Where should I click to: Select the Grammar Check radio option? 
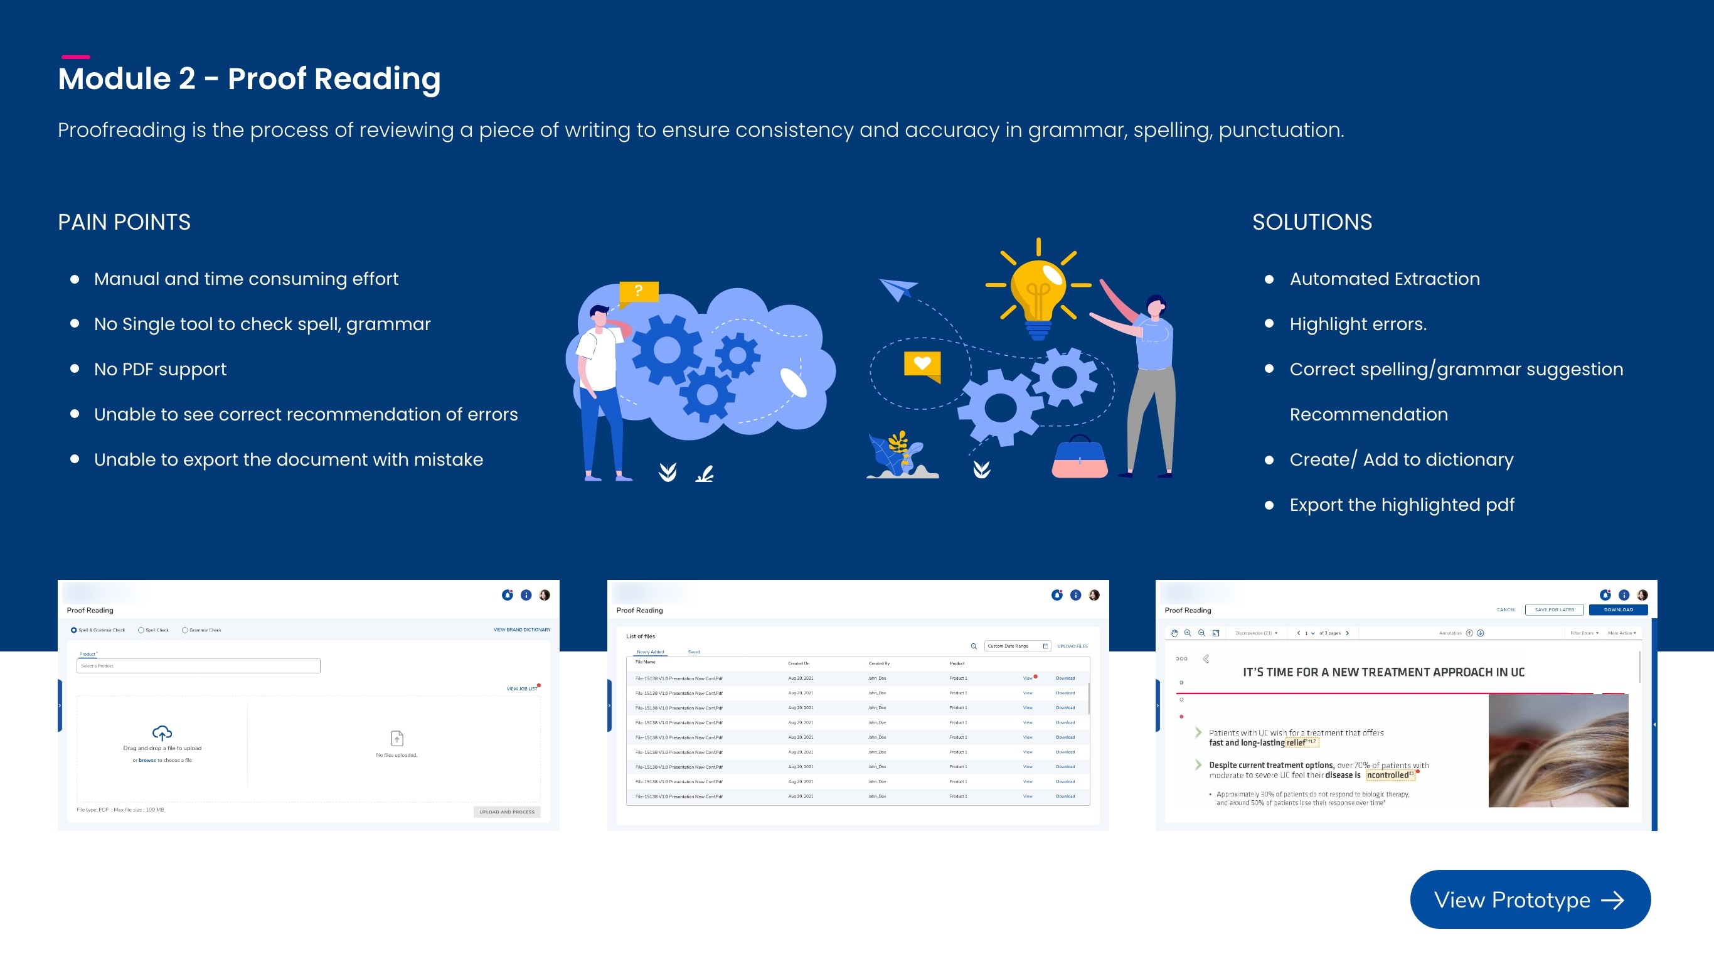185,629
